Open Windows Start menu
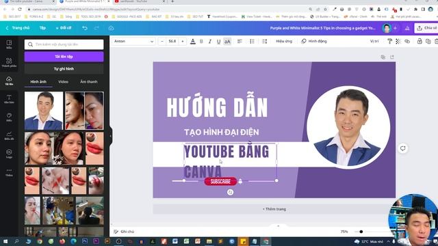The height and width of the screenshot is (246, 438). coord(5,241)
